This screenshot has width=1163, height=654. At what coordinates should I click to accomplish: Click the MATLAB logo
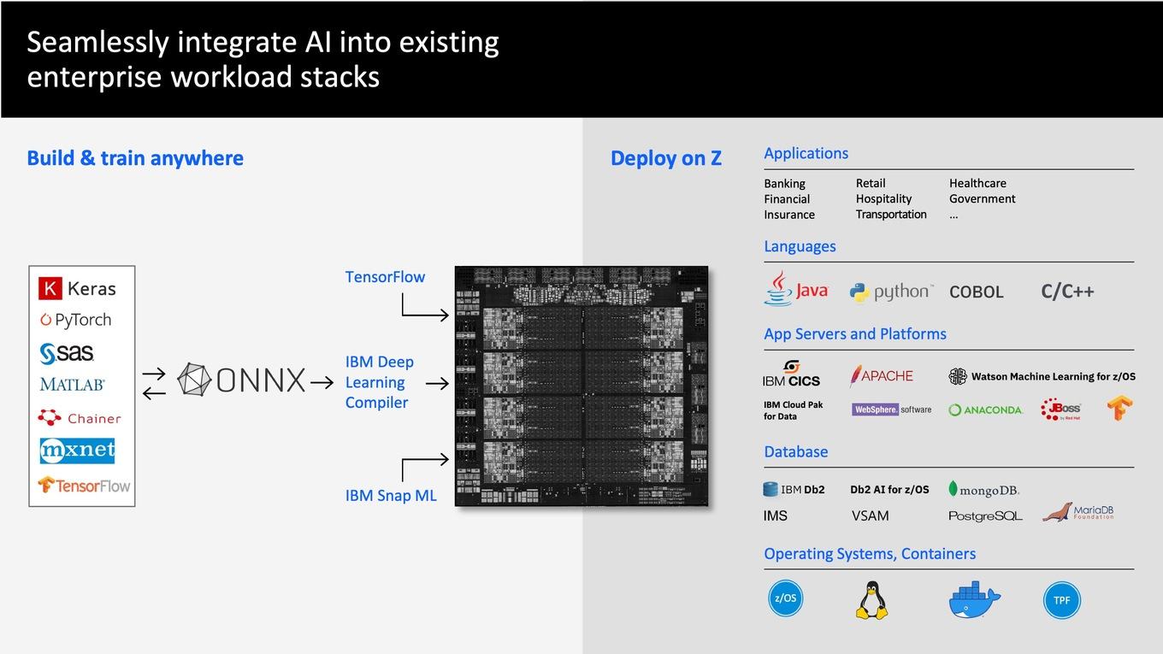72,385
